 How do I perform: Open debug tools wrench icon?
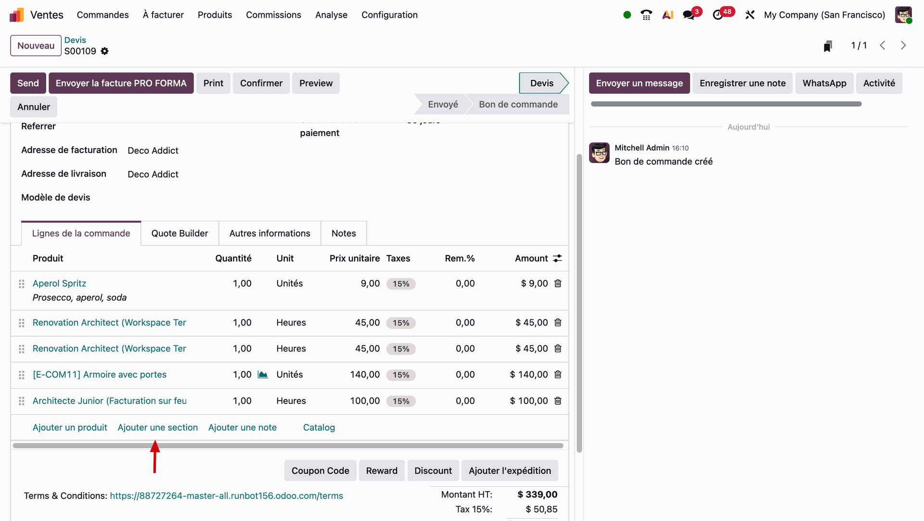click(750, 15)
